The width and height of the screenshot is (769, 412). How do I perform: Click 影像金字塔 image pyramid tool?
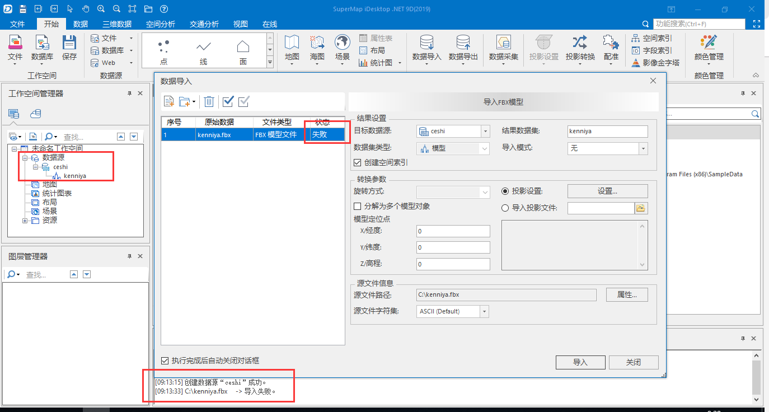pyautogui.click(x=655, y=63)
